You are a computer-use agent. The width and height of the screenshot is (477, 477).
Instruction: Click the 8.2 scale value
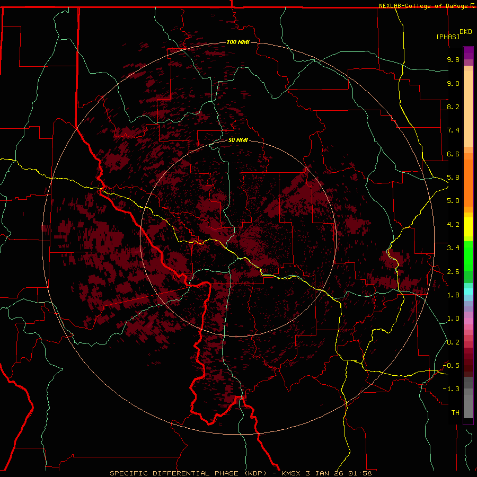coord(453,107)
